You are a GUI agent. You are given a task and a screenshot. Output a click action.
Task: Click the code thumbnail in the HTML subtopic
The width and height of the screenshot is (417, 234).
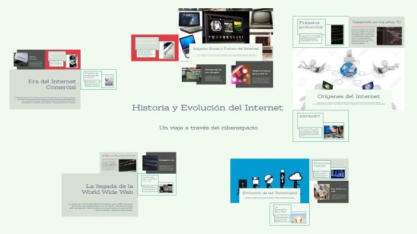coord(128,165)
